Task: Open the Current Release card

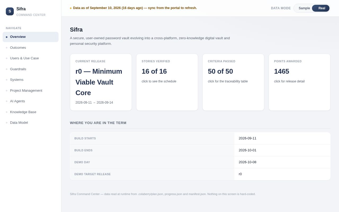Action: coord(101,82)
